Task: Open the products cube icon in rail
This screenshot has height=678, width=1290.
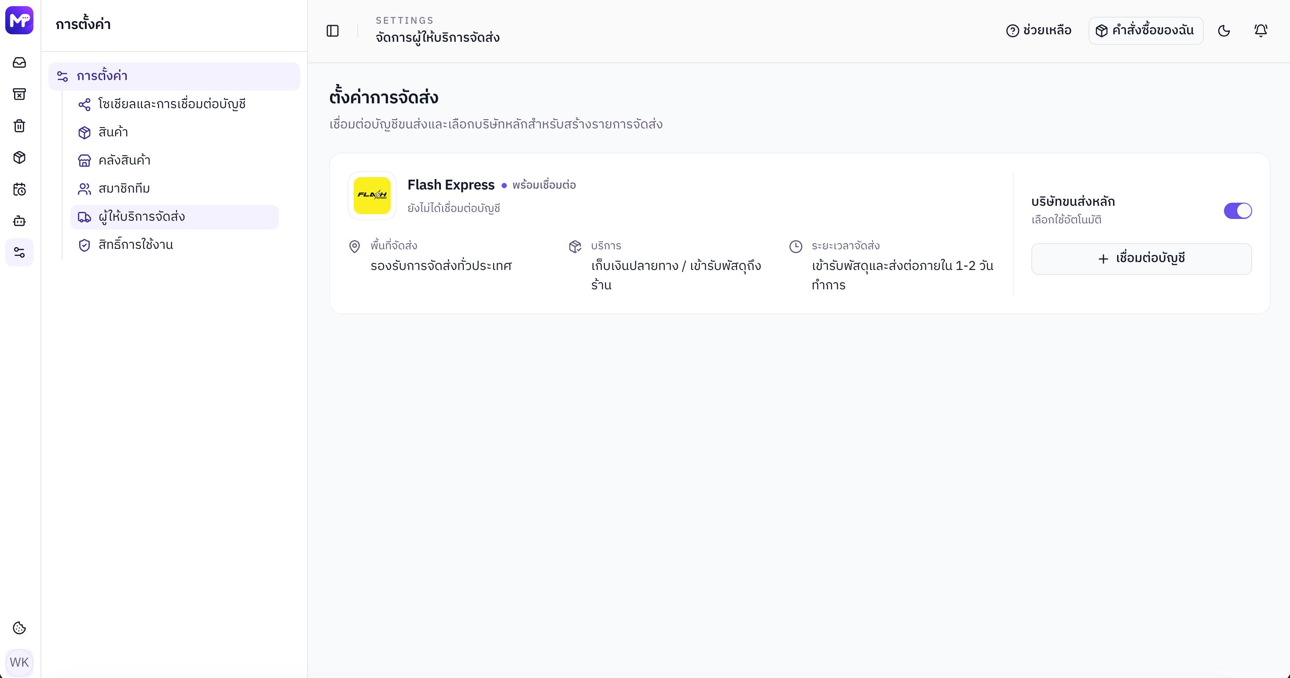Action: coord(19,157)
